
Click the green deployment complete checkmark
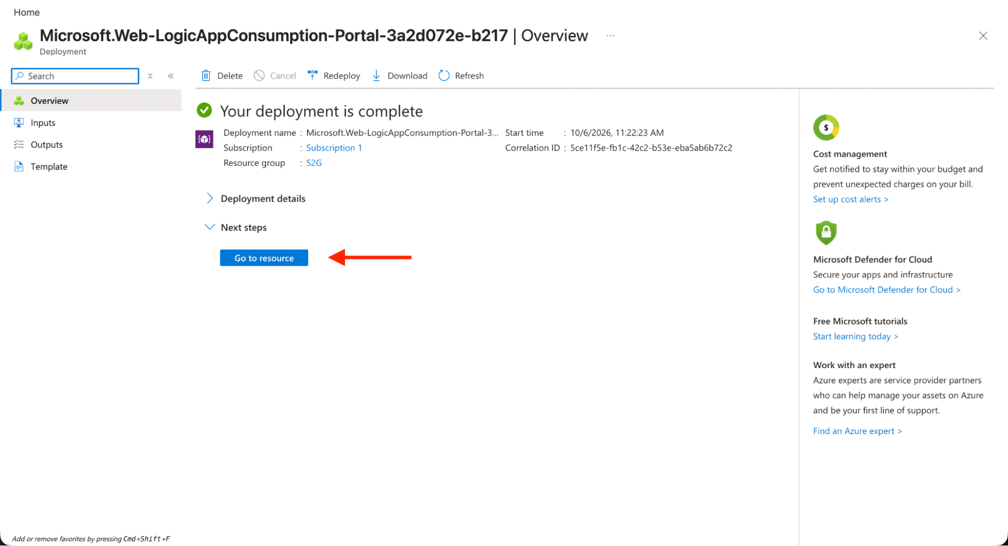tap(204, 110)
